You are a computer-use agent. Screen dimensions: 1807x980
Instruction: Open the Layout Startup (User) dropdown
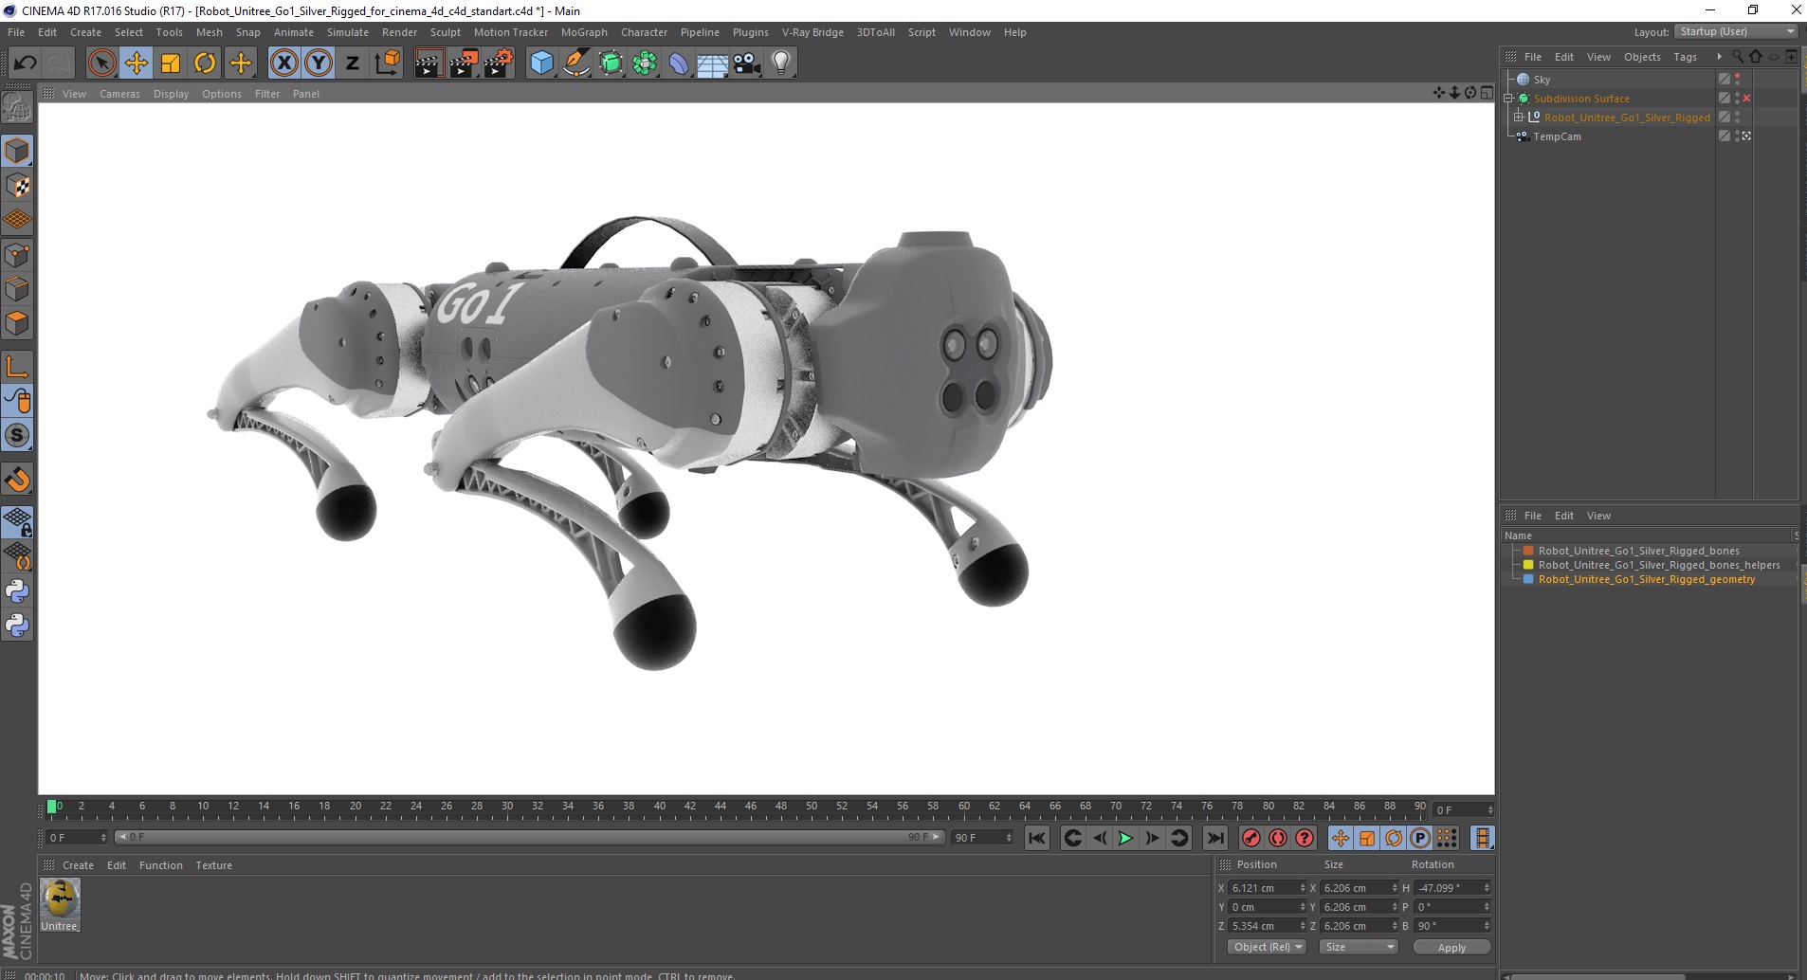pos(1736,31)
